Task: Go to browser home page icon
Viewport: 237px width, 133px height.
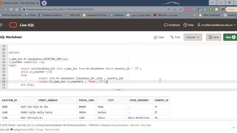Action: click(x=17, y=9)
